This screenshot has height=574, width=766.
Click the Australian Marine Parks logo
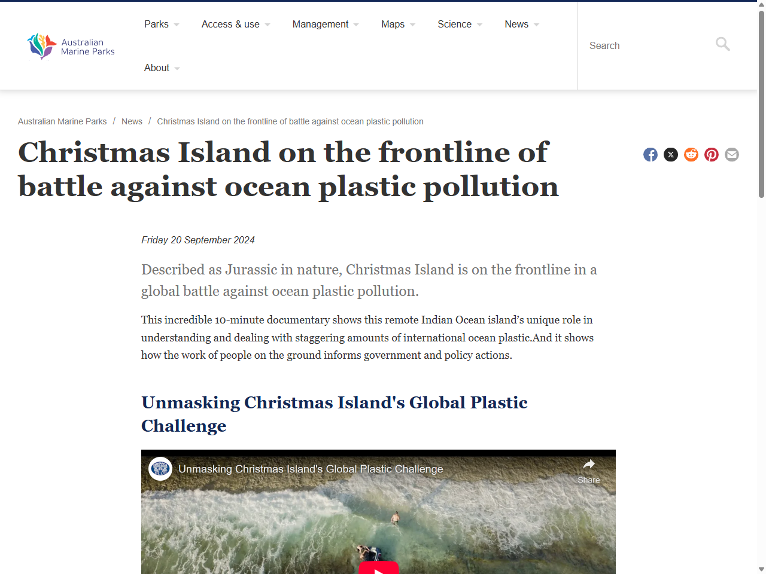pyautogui.click(x=70, y=46)
